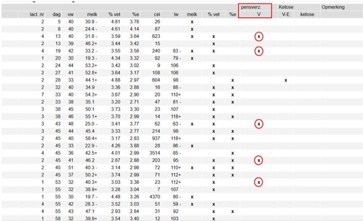Click the milk value '19.7 -'
Image resolution: width=363 pixels, height=221 pixels.
[x=91, y=197]
